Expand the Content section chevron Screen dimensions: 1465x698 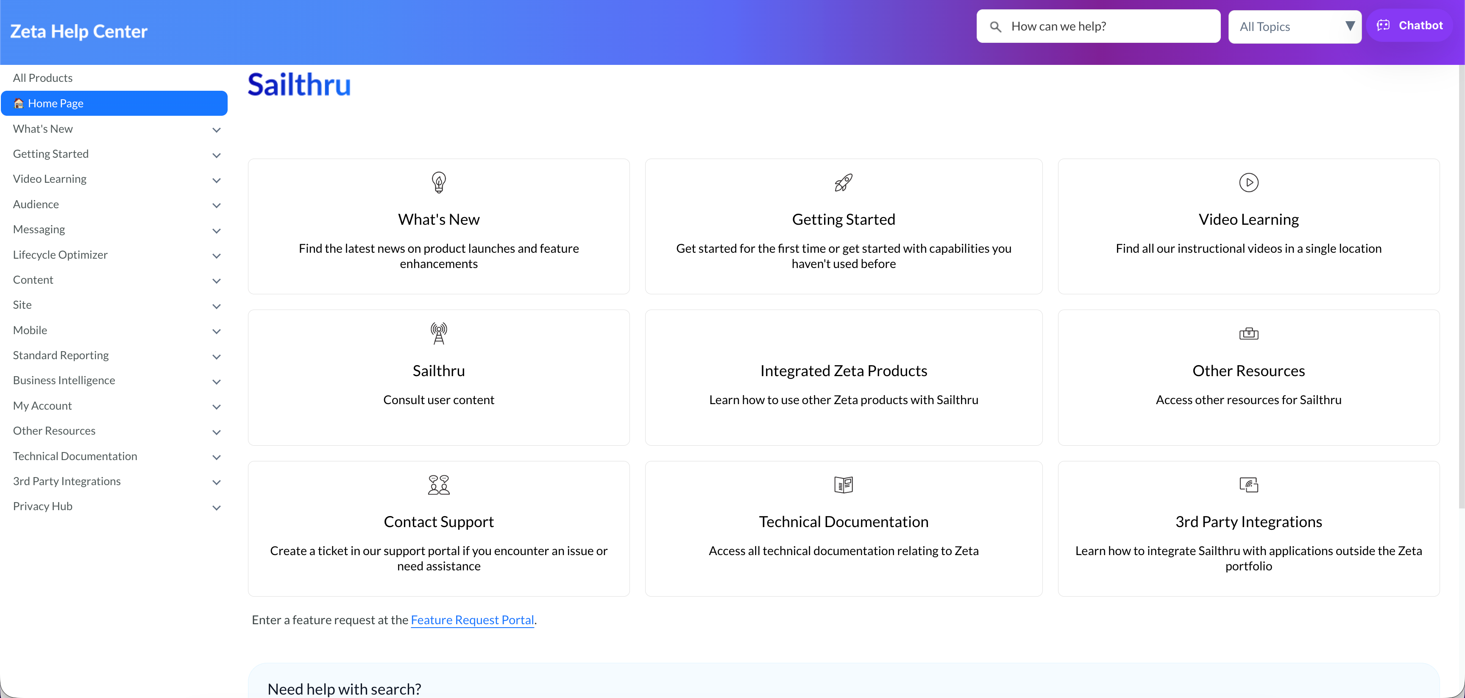(216, 281)
